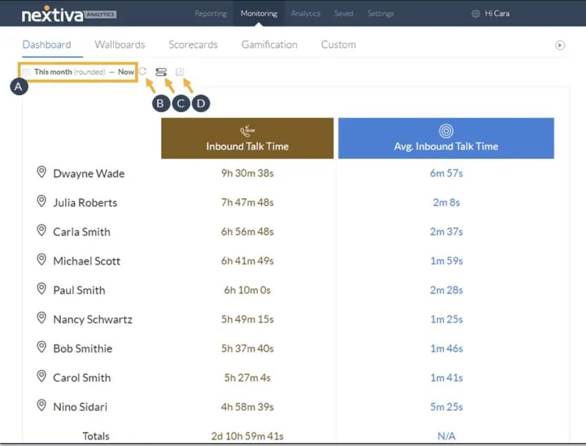Click the 1m 59s average value
Image resolution: width=586 pixels, height=446 pixels.
pos(446,261)
